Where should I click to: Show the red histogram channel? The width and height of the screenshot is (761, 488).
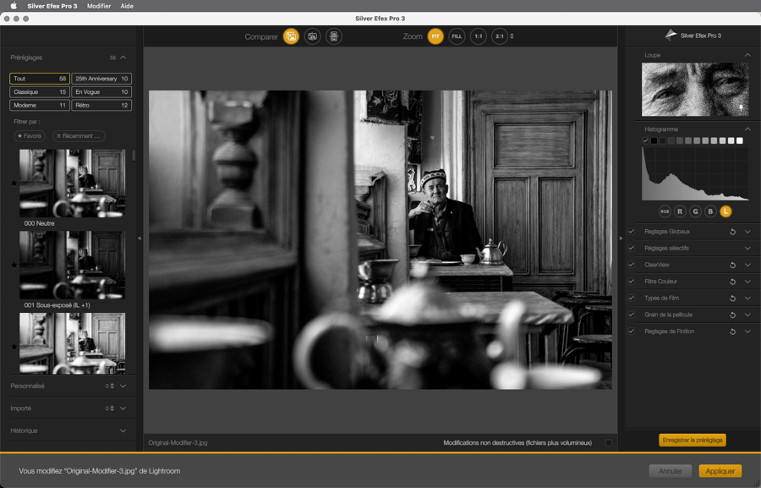point(680,211)
